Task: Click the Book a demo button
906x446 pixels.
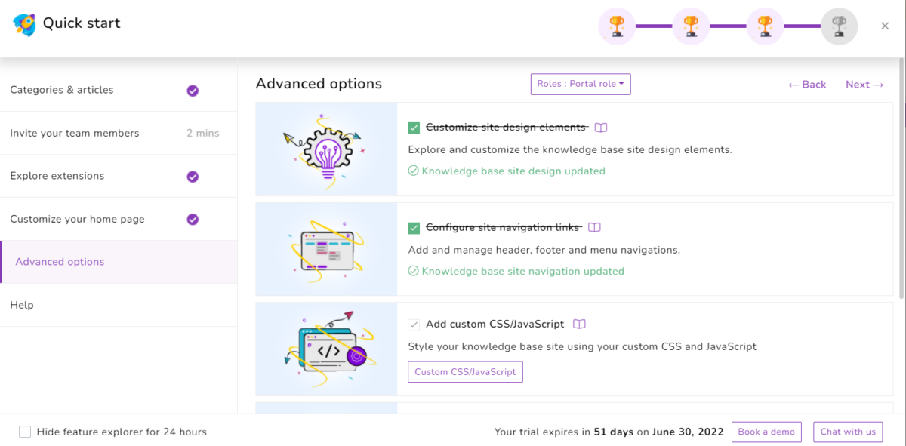Action: coord(766,432)
